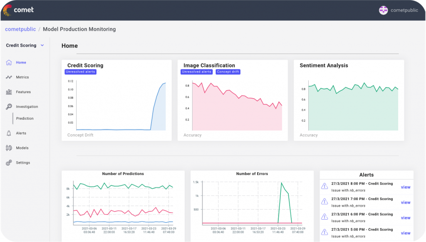Select the Prediction sub-item under Investigation
Viewport: 426px width, 242px height.
(25, 119)
